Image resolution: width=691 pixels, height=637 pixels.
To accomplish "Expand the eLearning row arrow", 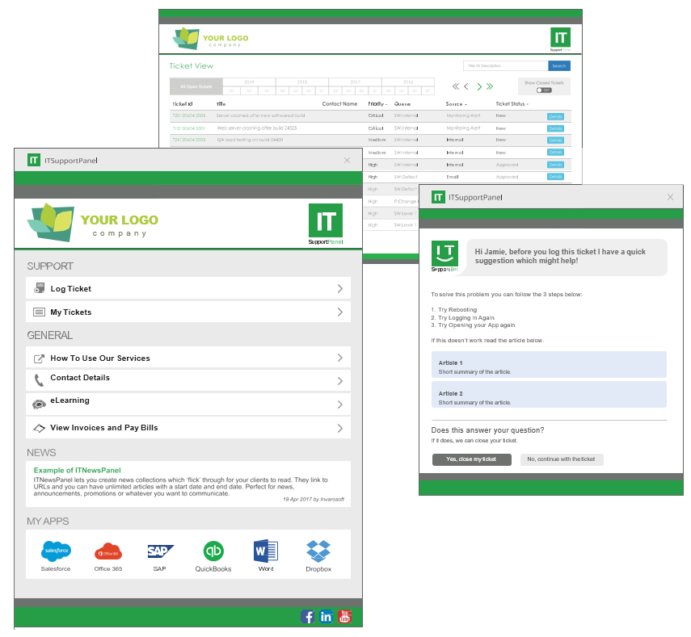I will point(340,404).
